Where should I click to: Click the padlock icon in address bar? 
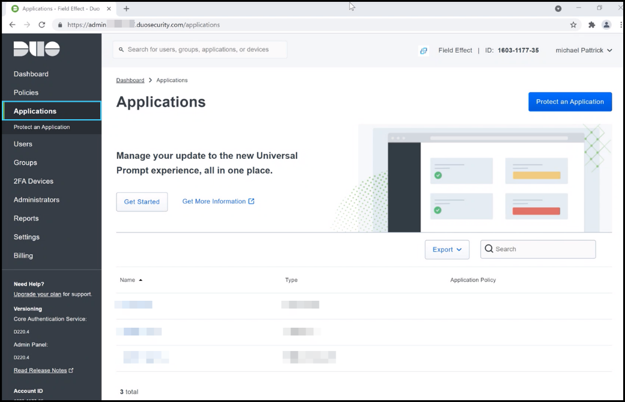tap(60, 25)
